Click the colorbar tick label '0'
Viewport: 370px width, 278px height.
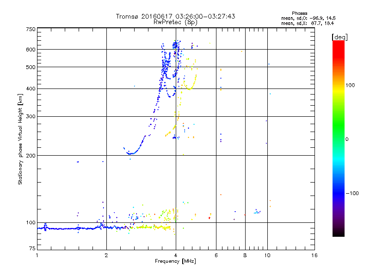(347, 139)
